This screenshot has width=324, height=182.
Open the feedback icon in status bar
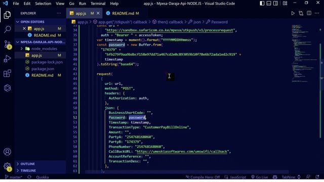pyautogui.click(x=308, y=177)
